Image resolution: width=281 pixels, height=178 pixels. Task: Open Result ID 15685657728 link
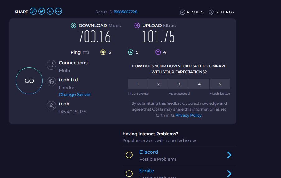click(125, 12)
